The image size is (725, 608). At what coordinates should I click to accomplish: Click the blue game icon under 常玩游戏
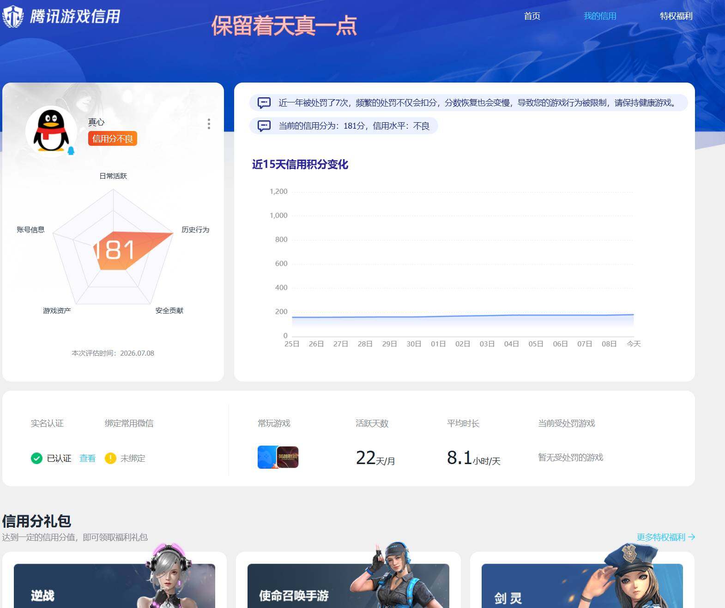(267, 457)
